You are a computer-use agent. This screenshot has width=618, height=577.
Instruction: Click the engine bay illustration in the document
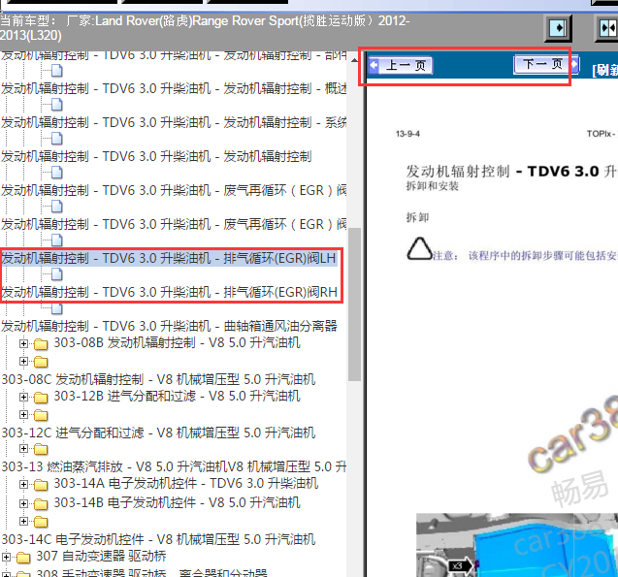point(517,545)
